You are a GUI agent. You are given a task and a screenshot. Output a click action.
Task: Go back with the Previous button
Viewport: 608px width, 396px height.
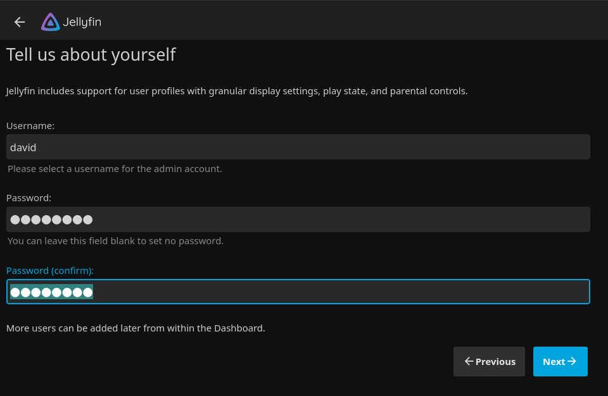[489, 361]
